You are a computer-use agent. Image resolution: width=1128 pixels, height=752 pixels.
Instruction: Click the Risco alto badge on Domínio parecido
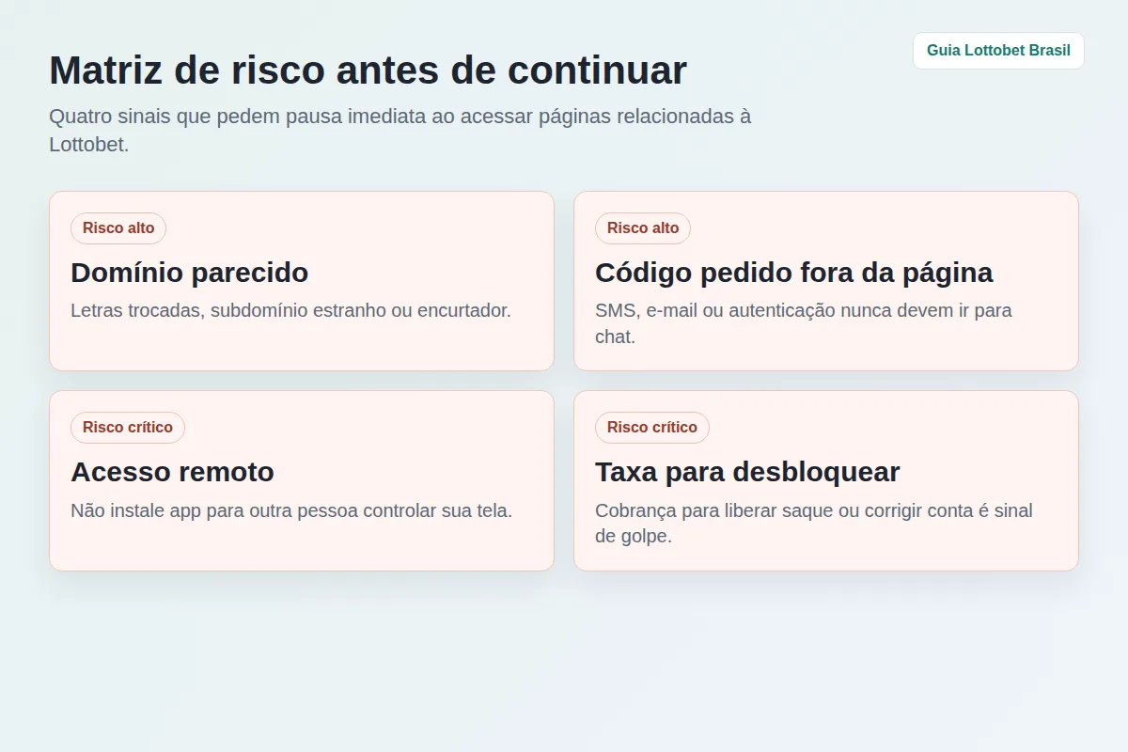point(118,228)
